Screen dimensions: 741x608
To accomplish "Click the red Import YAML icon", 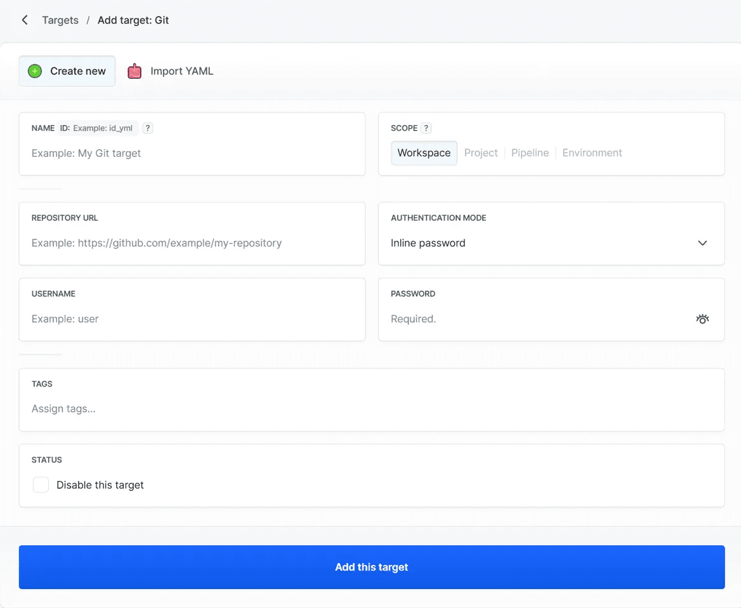I will (x=134, y=71).
